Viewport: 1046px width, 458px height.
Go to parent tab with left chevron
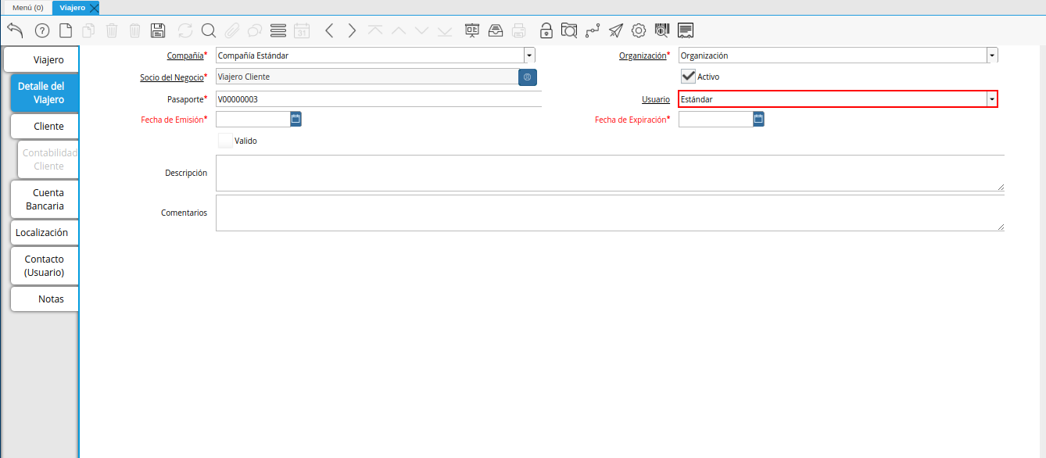pos(329,30)
